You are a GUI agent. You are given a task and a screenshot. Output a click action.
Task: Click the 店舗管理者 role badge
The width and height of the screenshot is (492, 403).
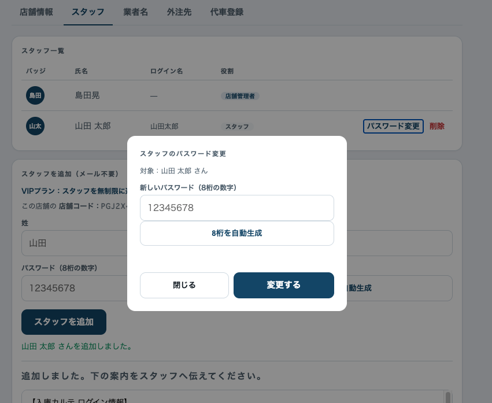pos(240,96)
